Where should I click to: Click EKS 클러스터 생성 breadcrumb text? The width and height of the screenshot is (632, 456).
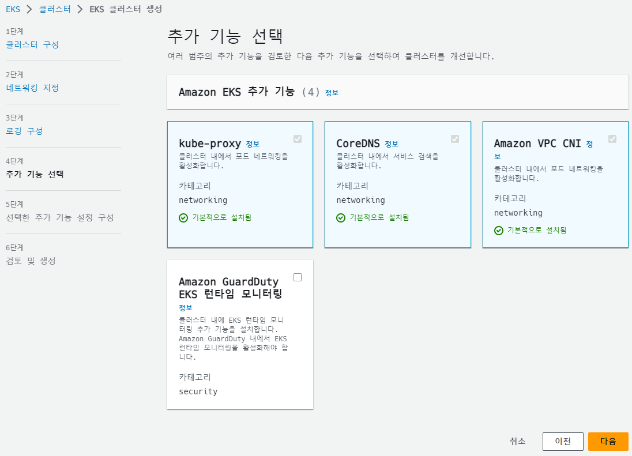[126, 9]
